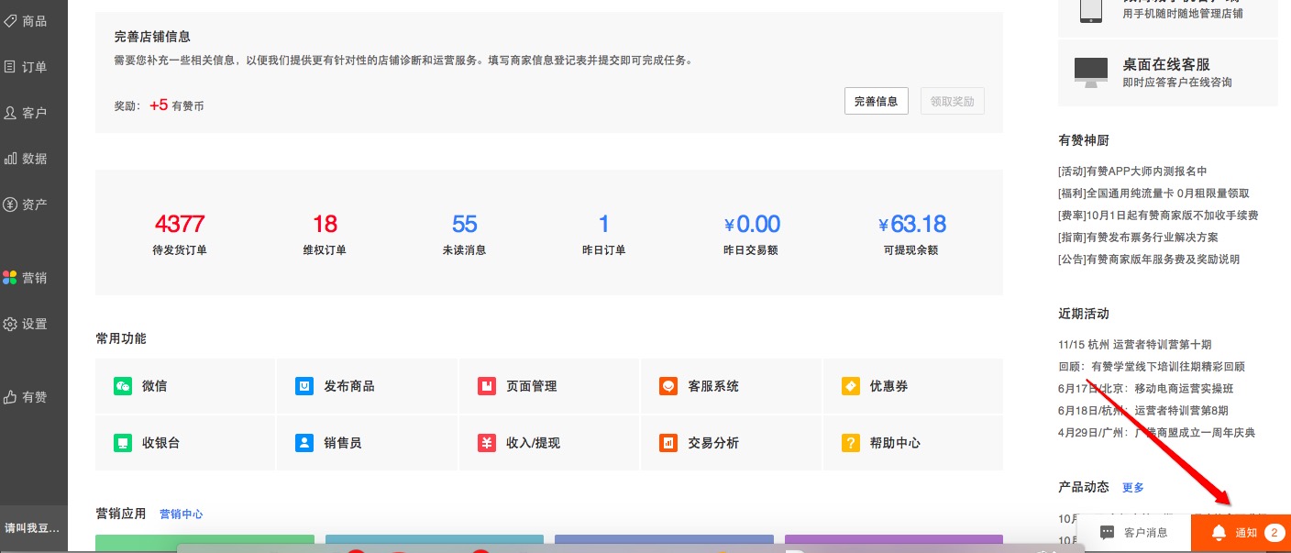
Task: Click the 领取奖励 button
Action: point(952,101)
